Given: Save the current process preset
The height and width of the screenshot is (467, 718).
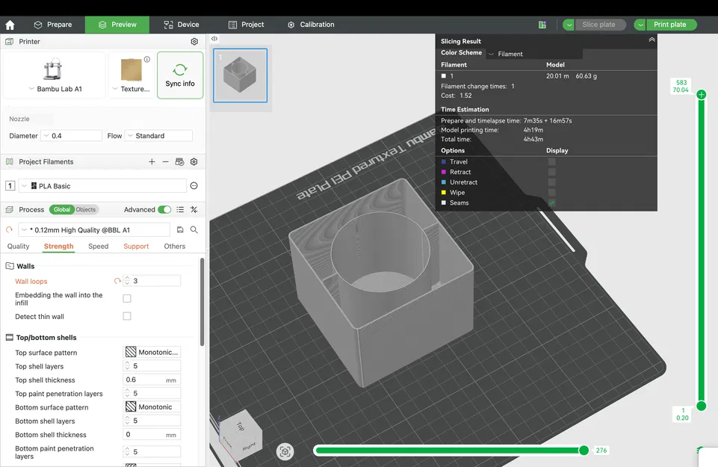Looking at the screenshot, I should [179, 230].
